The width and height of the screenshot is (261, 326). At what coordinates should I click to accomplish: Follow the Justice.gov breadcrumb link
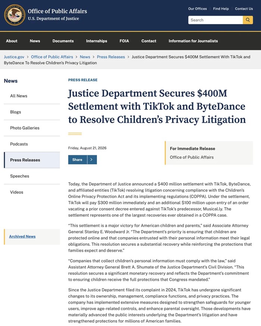[x=14, y=57]
